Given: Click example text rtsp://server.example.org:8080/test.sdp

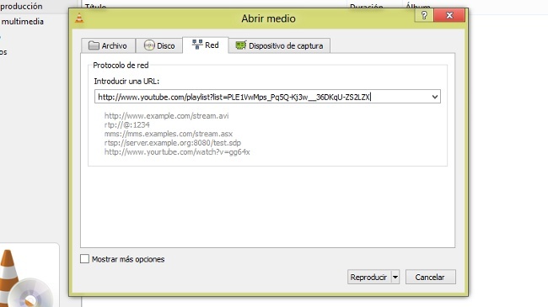Looking at the screenshot, I should pyautogui.click(x=172, y=143).
